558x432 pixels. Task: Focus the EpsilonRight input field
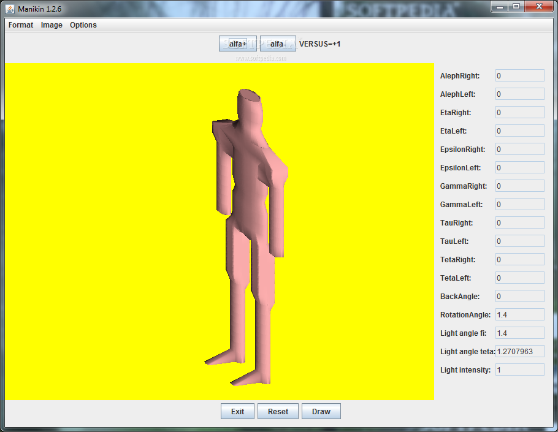pos(520,150)
